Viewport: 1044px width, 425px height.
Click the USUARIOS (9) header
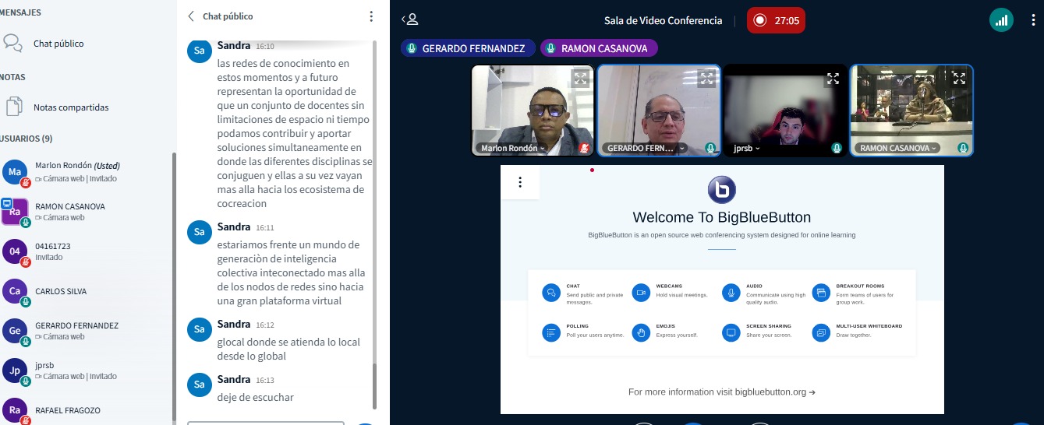(26, 139)
